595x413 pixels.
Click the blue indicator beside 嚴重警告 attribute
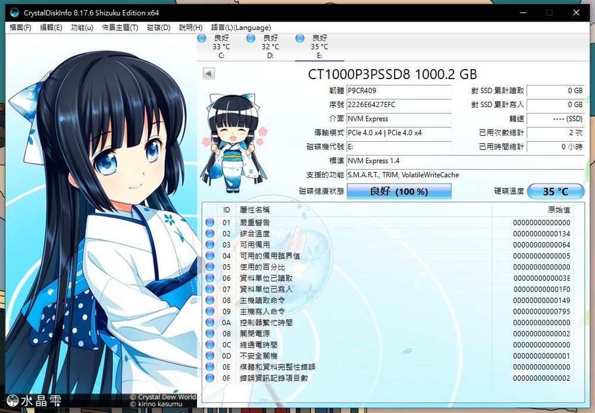(x=210, y=223)
